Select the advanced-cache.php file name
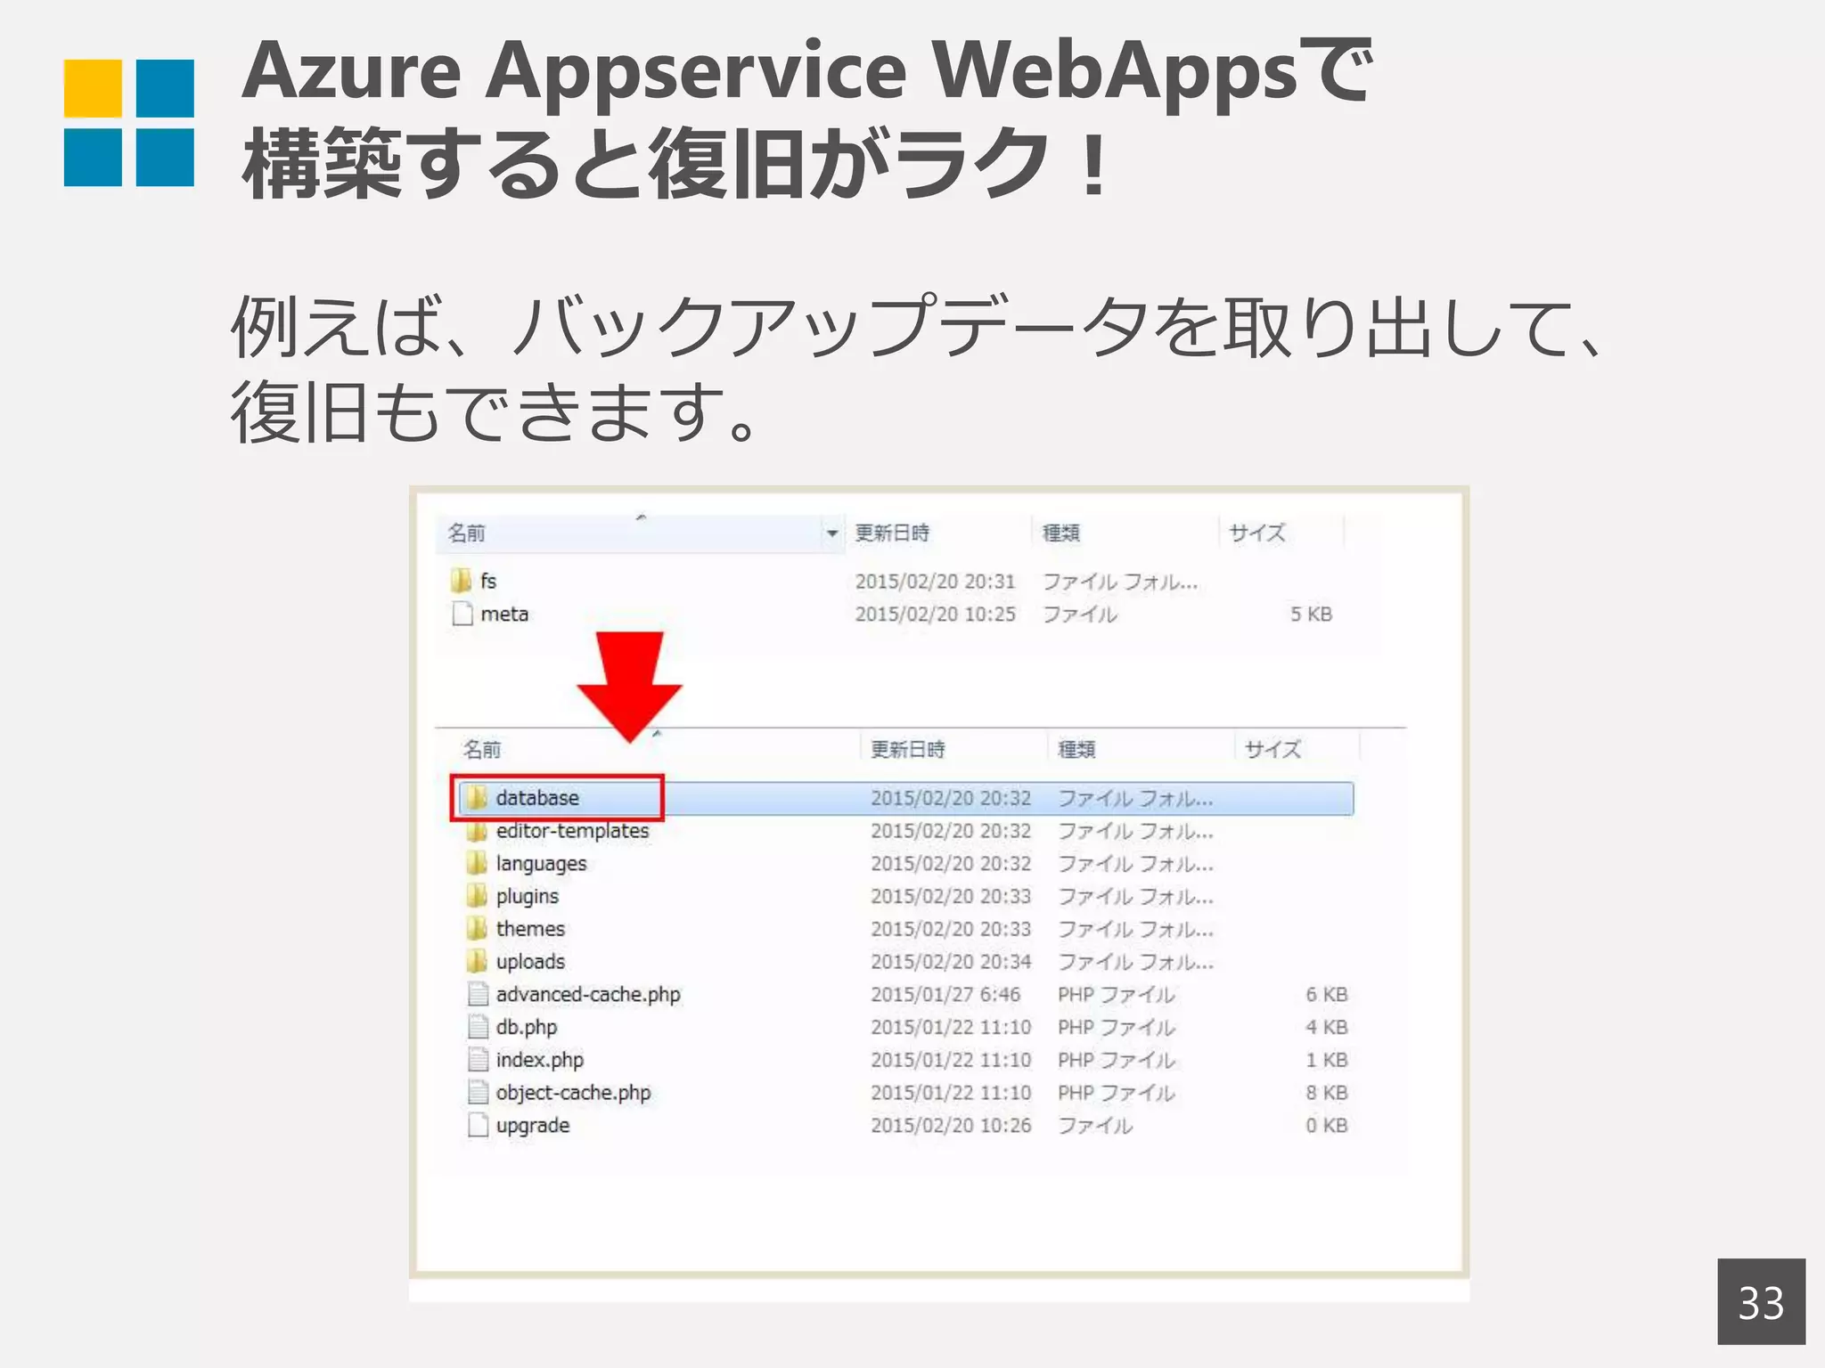 pos(588,995)
